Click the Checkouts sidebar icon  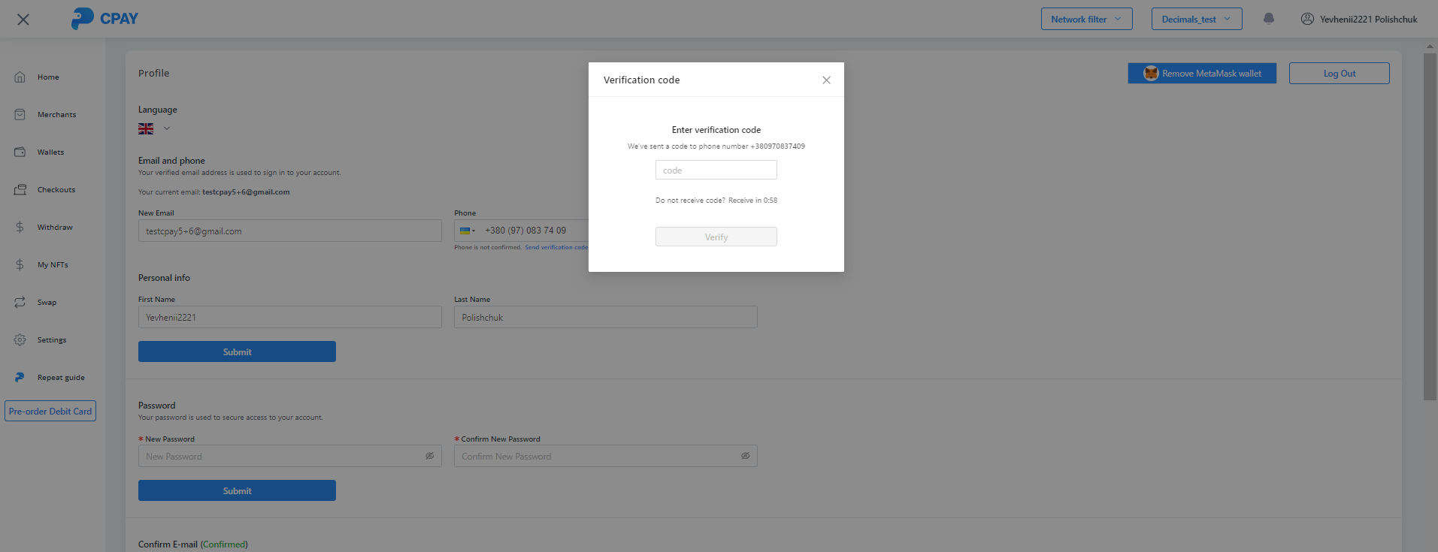pos(20,189)
